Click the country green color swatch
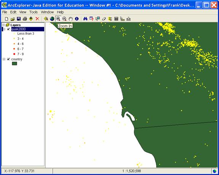The image size is (219, 175). coord(14,64)
